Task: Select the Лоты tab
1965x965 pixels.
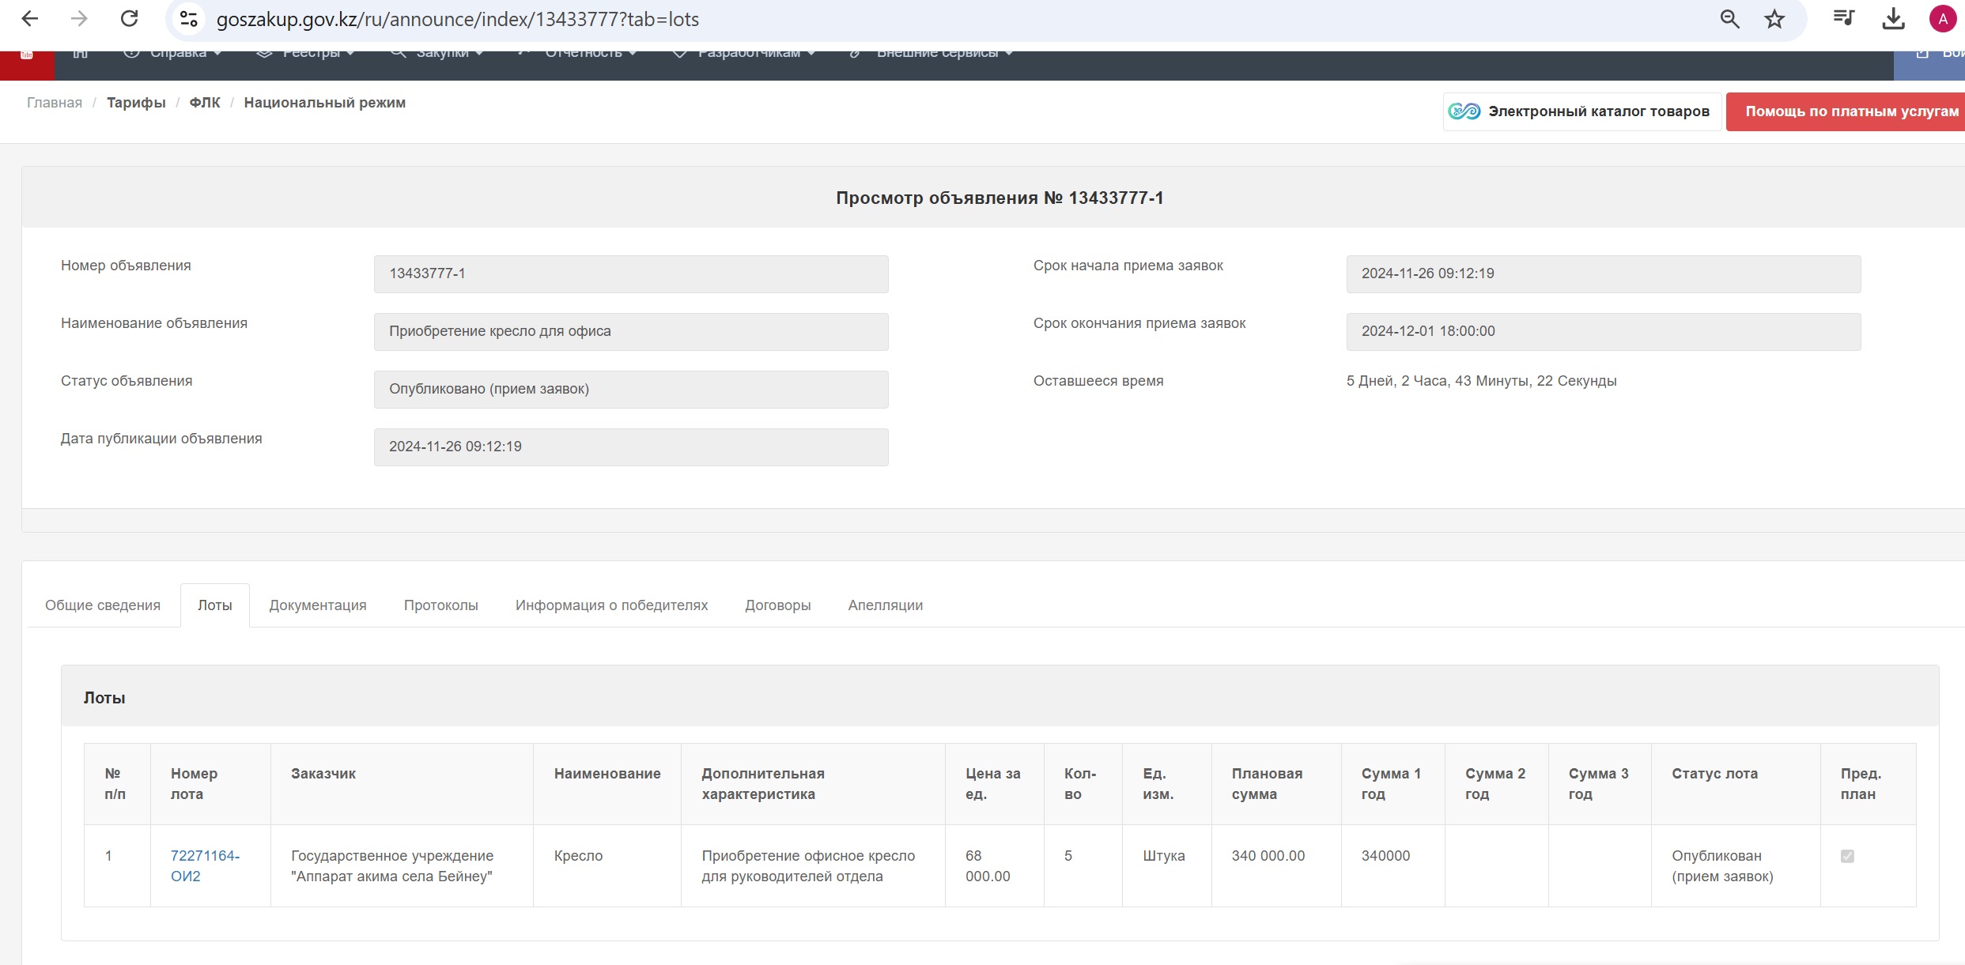Action: pos(215,605)
